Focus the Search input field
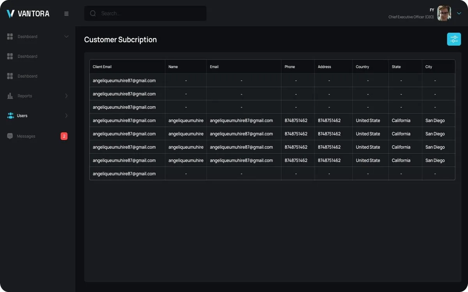The image size is (468, 292). (x=145, y=13)
